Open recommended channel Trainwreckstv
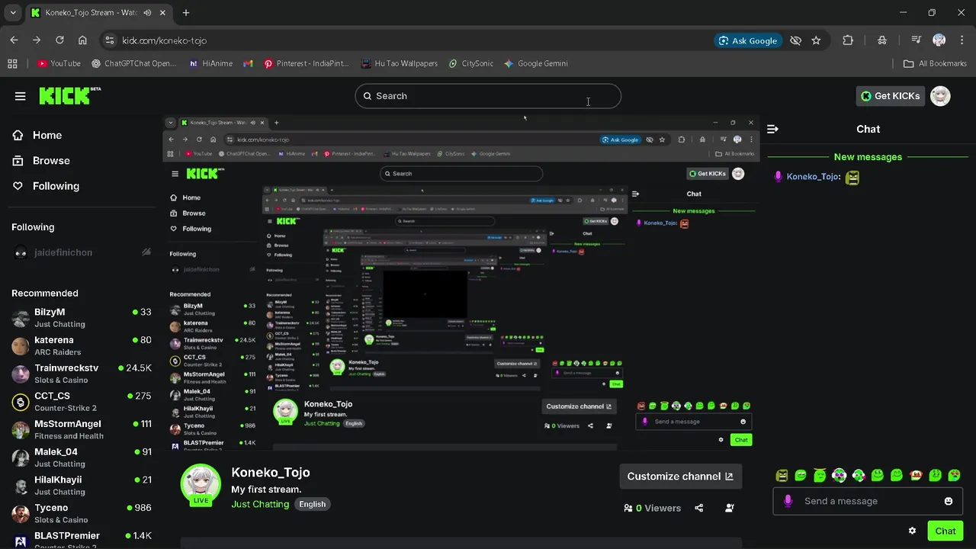This screenshot has height=549, width=976. 81,374
